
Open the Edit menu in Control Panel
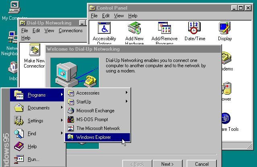tap(106, 16)
